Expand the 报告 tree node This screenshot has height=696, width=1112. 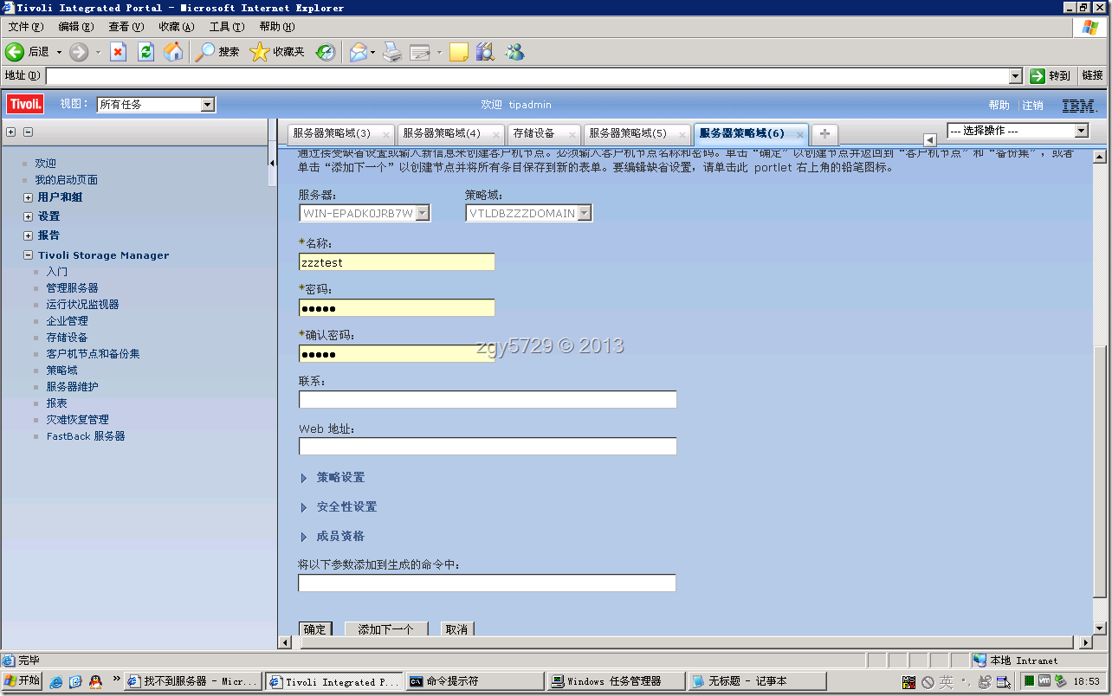click(x=29, y=235)
